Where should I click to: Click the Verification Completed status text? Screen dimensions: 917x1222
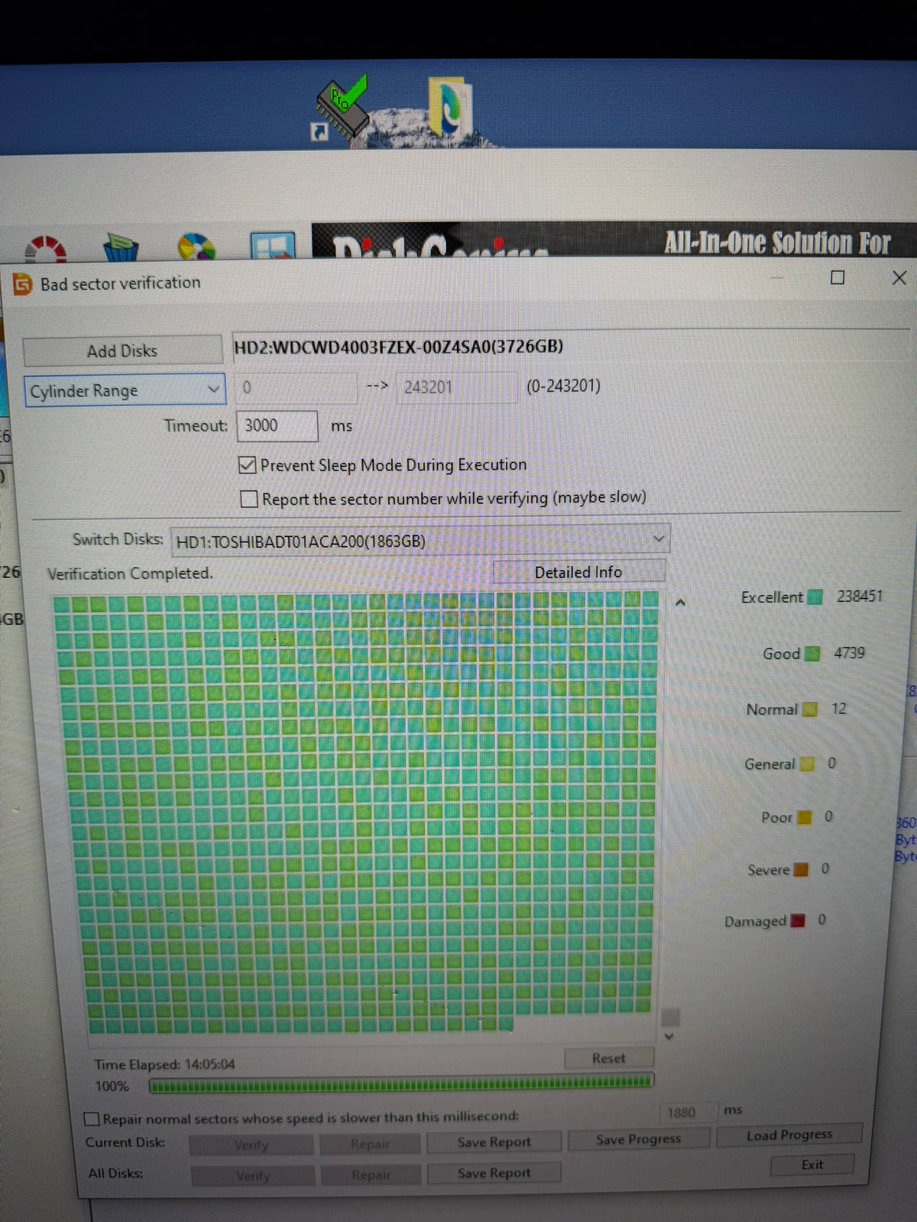(x=130, y=574)
